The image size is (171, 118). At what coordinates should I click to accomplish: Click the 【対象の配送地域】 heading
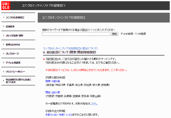(x=55, y=78)
